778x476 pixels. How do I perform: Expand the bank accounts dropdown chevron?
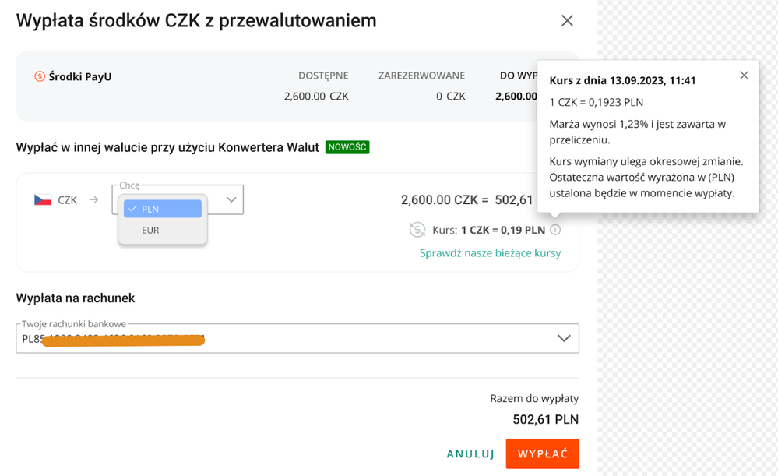pos(564,339)
